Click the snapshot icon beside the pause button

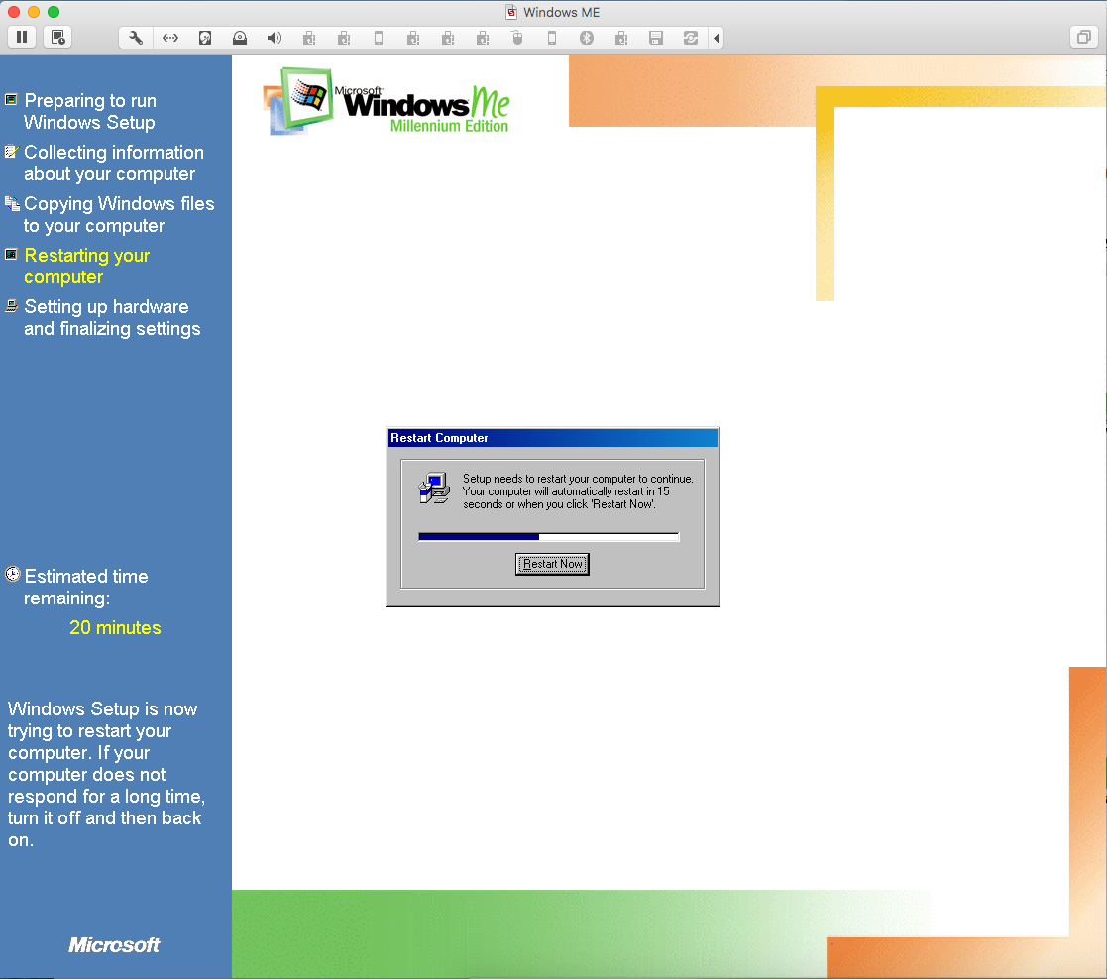[57, 38]
